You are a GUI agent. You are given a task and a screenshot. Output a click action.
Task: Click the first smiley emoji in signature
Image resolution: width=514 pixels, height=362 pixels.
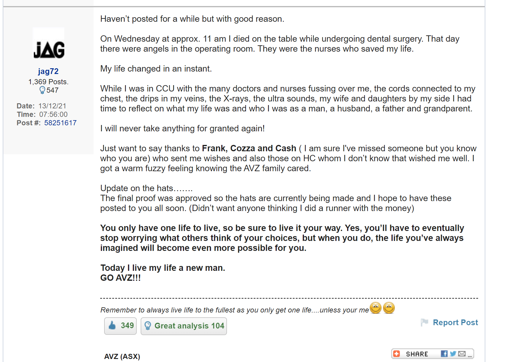(375, 308)
